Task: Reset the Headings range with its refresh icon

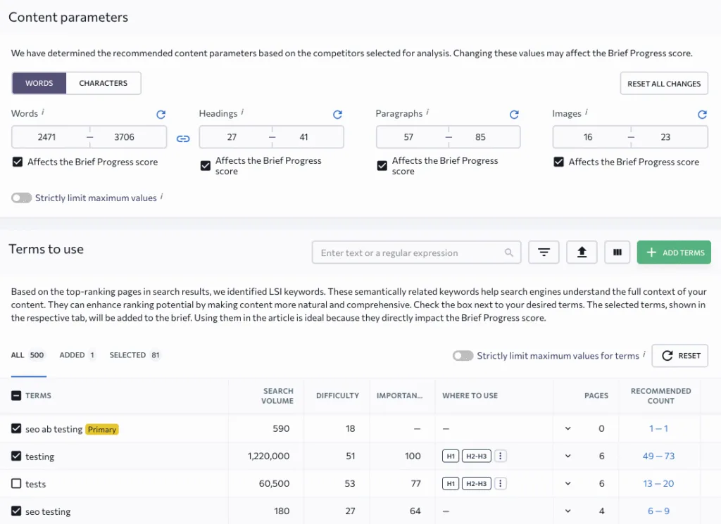Action: [337, 114]
